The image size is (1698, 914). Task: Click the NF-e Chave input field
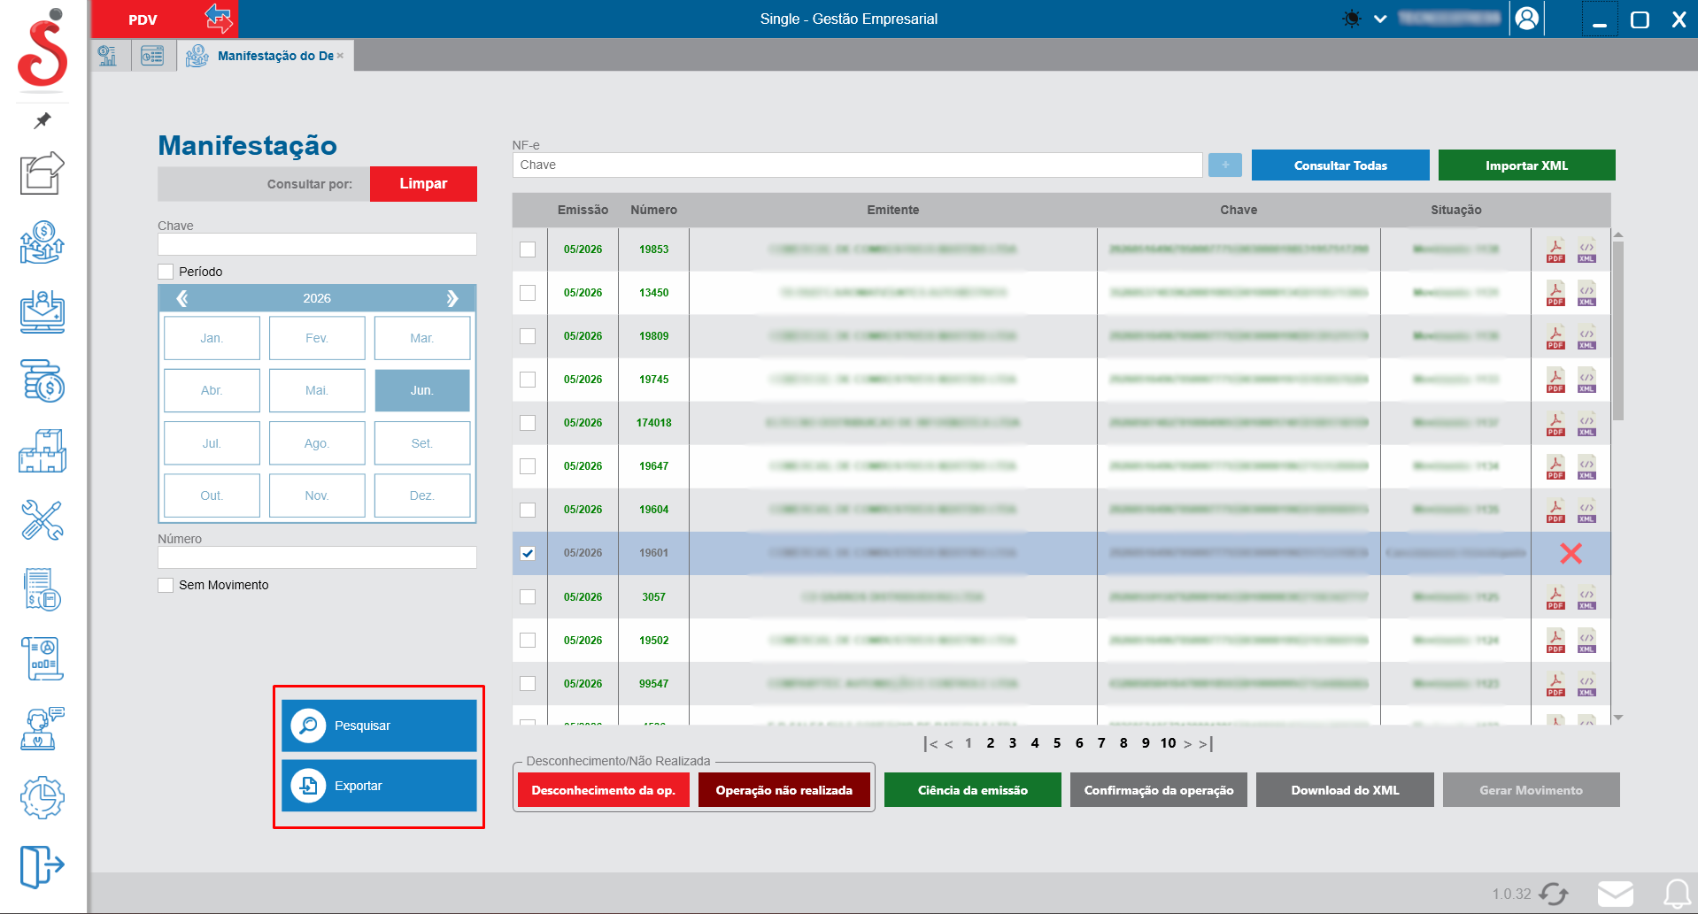(x=857, y=165)
